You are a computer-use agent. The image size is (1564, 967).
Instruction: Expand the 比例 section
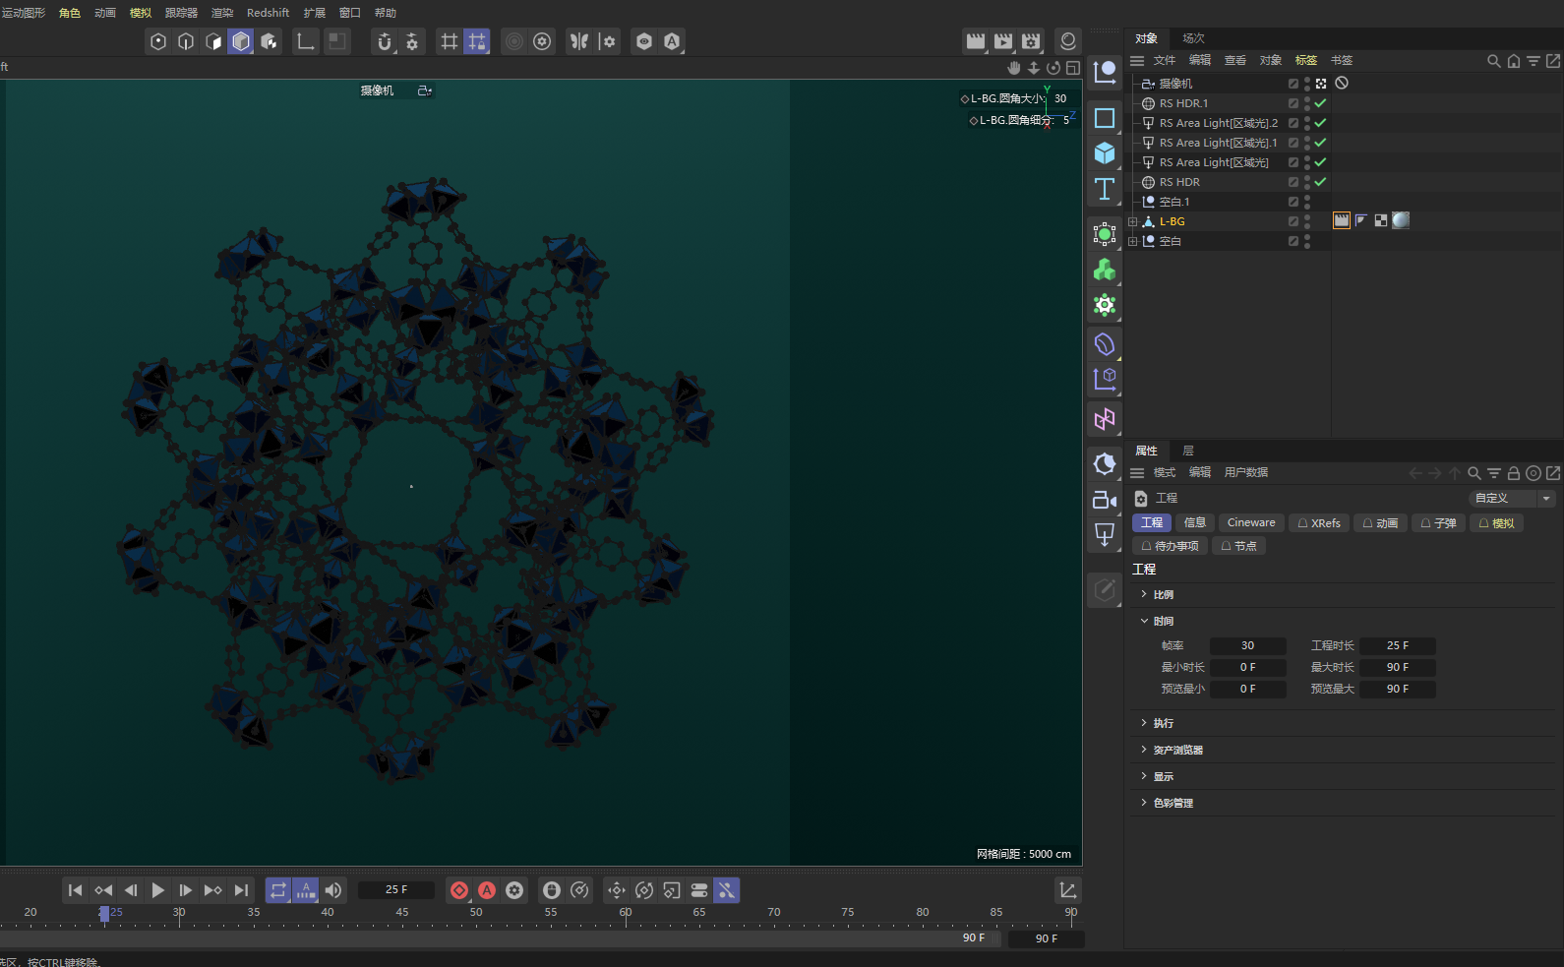coord(1144,594)
